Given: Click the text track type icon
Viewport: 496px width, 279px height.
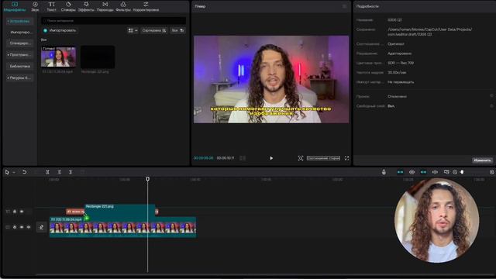Looking at the screenshot, I should pyautogui.click(x=8, y=212).
